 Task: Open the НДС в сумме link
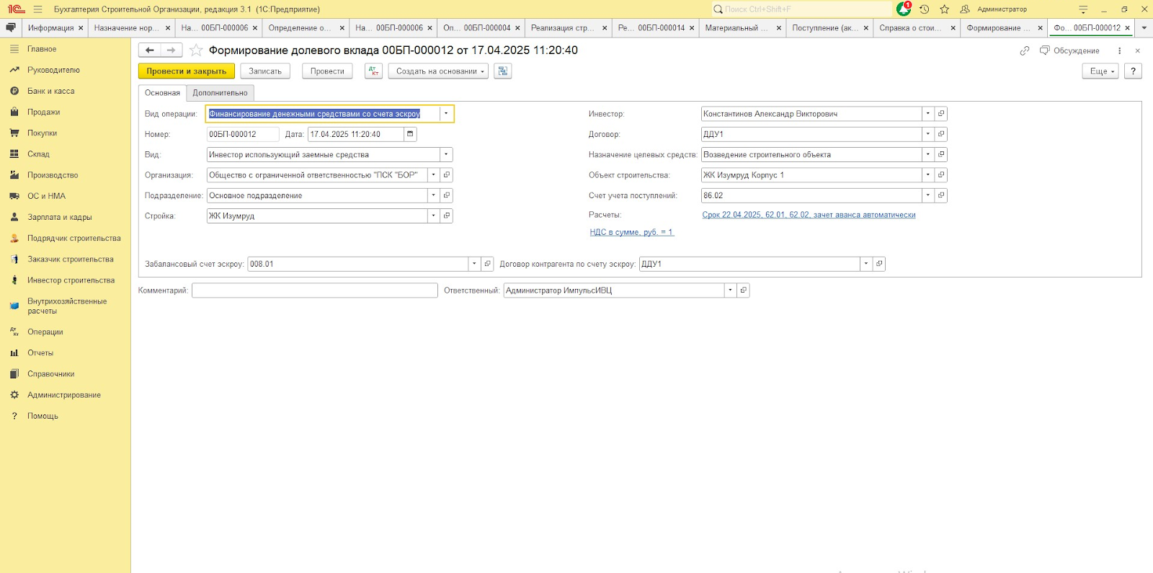(x=631, y=232)
